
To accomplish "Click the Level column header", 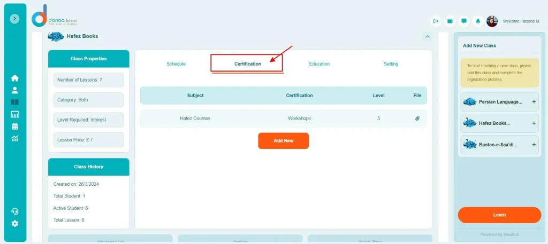I will click(x=378, y=96).
